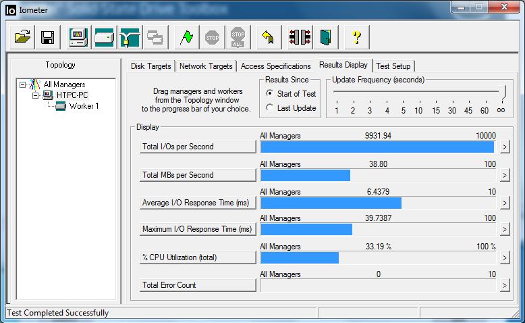Close the Iometer window

(505, 7)
